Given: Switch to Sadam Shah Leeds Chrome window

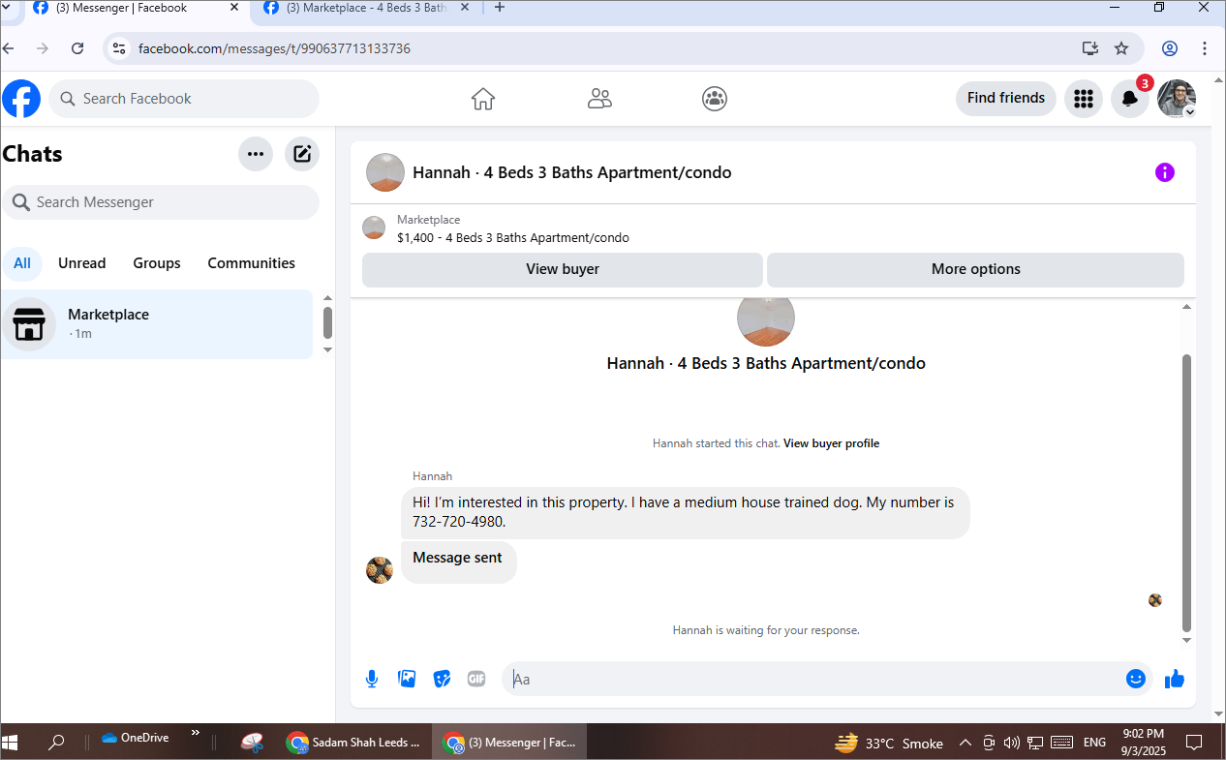Looking at the screenshot, I should [x=355, y=743].
